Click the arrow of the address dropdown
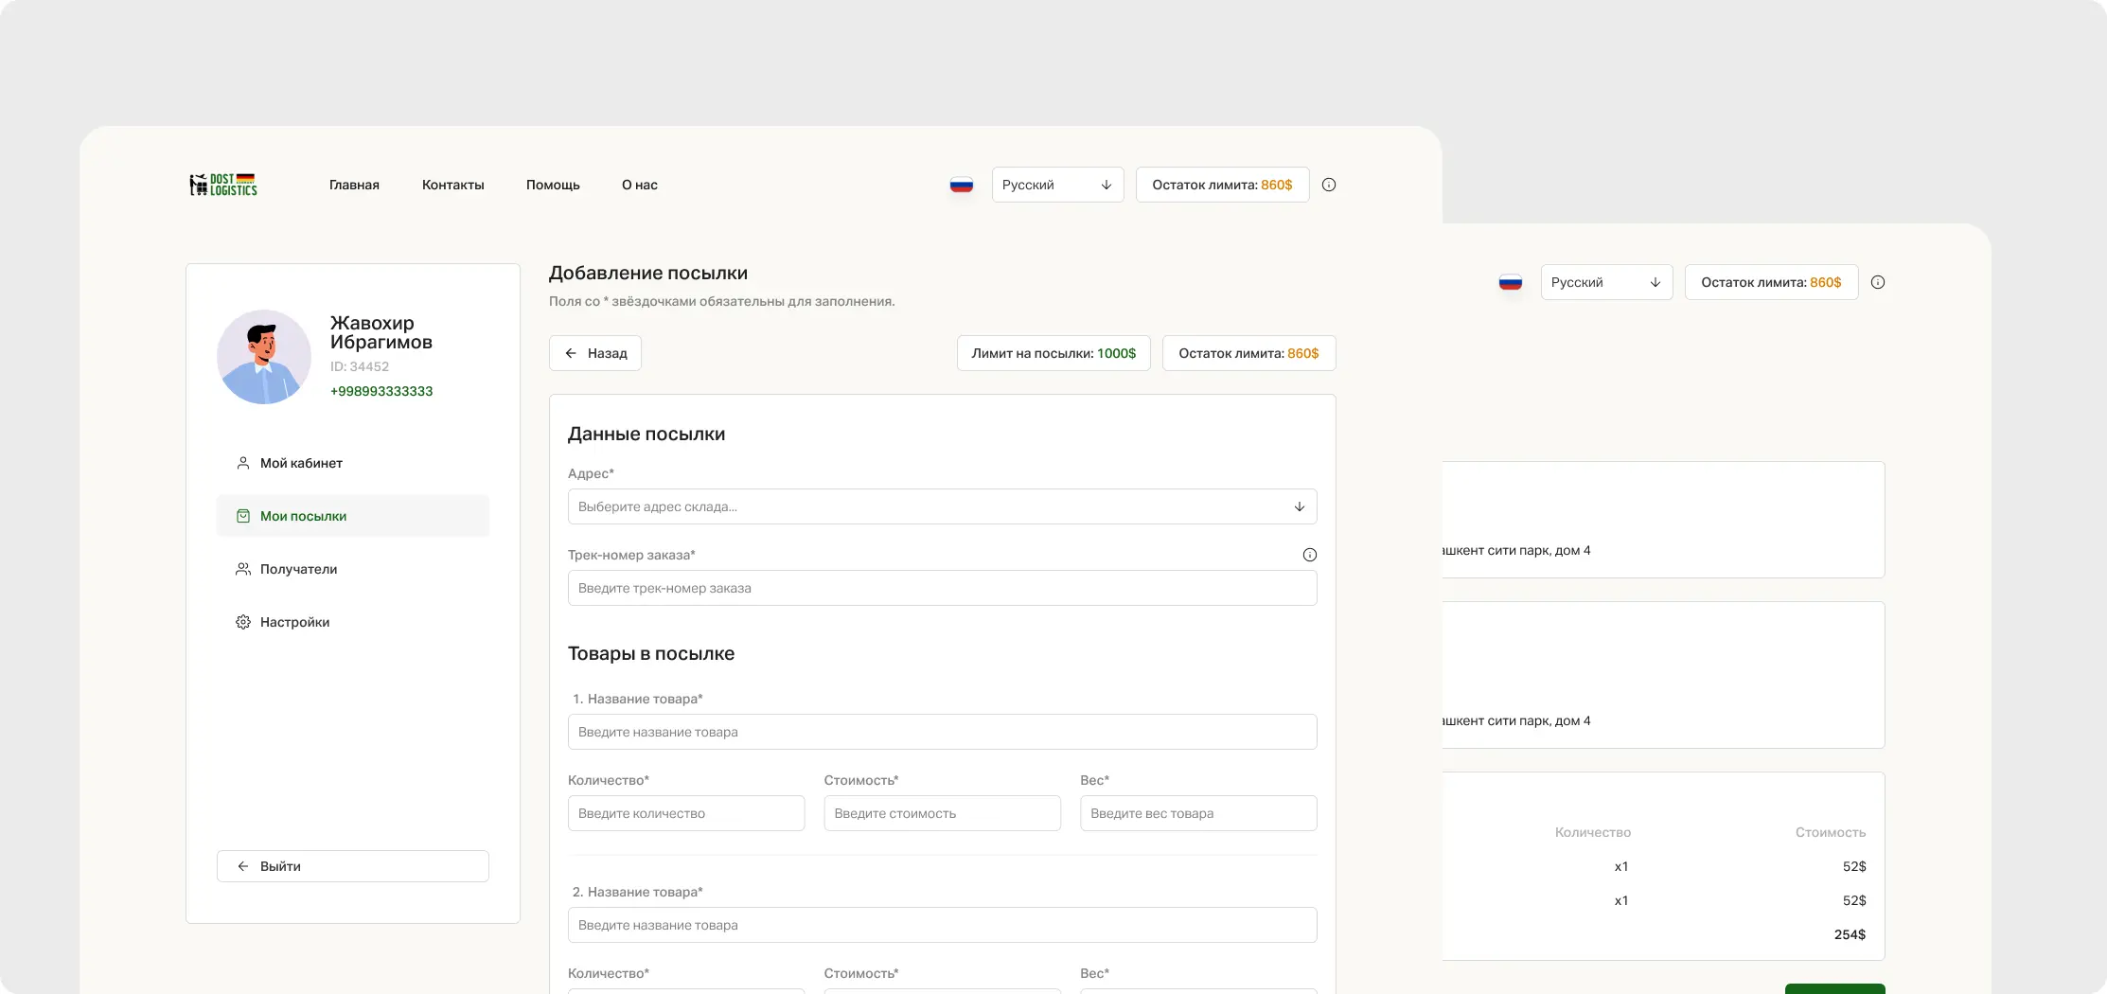 pyautogui.click(x=1300, y=506)
